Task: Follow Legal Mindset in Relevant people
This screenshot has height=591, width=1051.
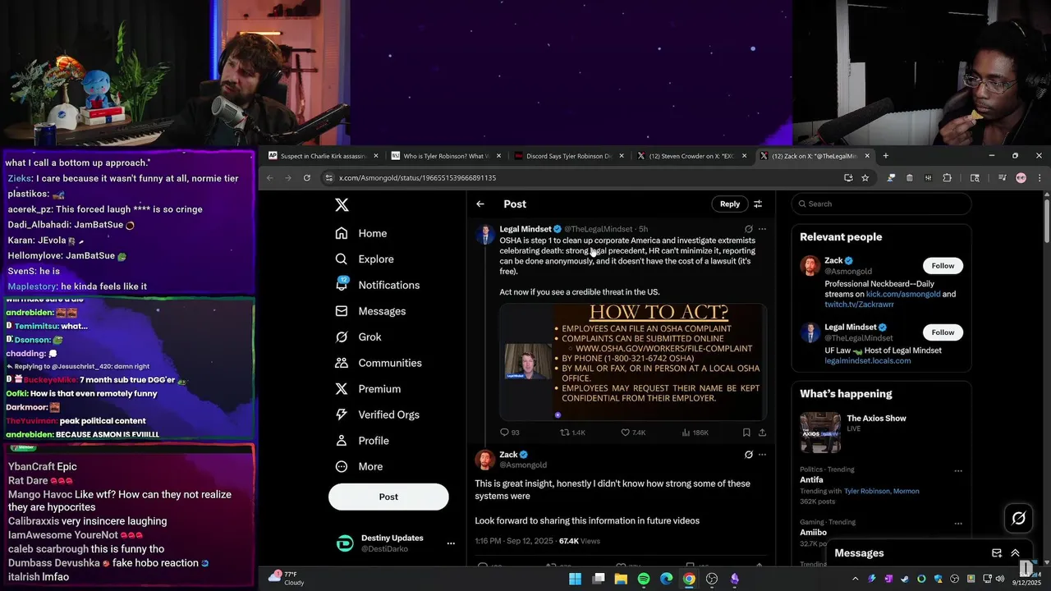Action: [x=943, y=332]
